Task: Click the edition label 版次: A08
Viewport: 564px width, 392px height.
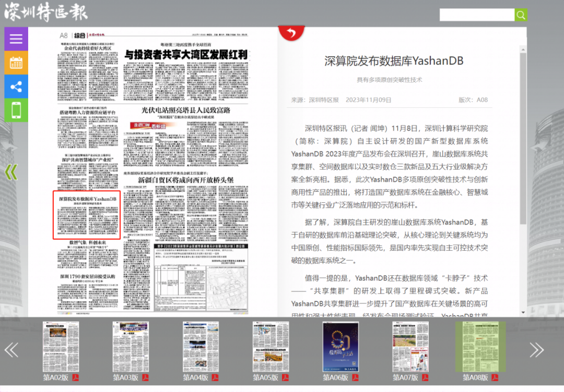Action: point(473,100)
